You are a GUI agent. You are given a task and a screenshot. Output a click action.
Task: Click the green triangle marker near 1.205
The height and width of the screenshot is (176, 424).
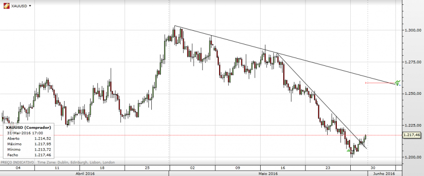[348, 151]
